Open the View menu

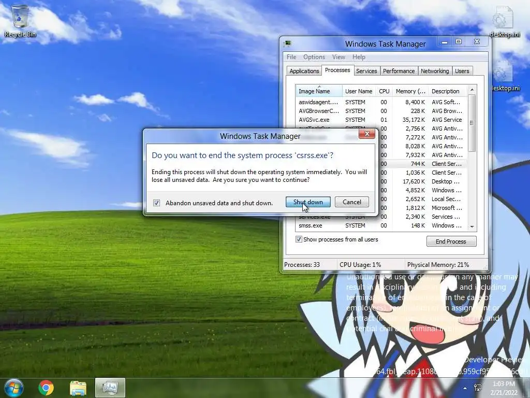coord(338,57)
